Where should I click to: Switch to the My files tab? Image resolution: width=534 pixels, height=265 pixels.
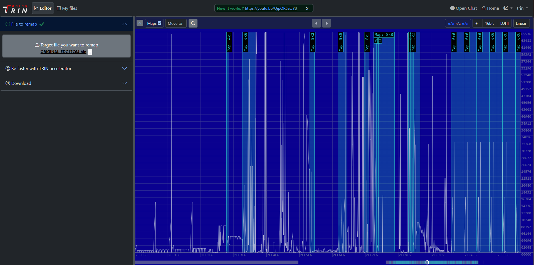(x=67, y=8)
